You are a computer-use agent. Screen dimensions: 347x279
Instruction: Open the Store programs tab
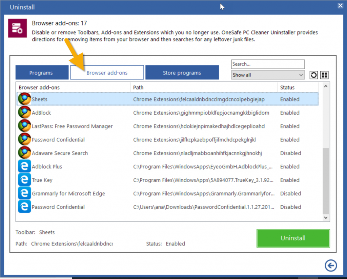coord(182,72)
